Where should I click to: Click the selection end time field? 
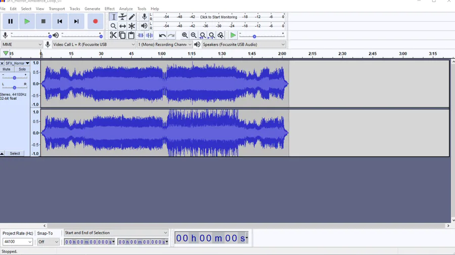coord(143,242)
